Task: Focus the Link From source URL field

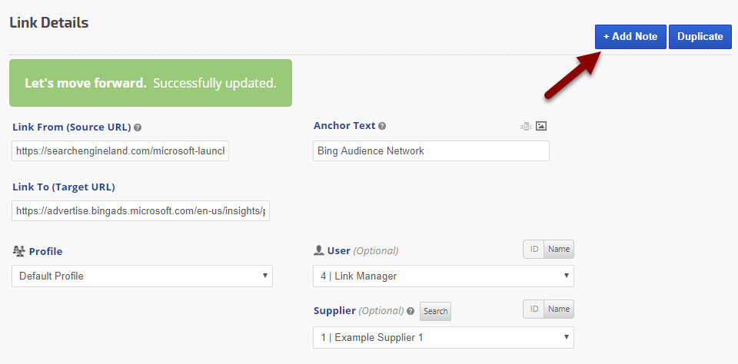Action: pos(121,151)
